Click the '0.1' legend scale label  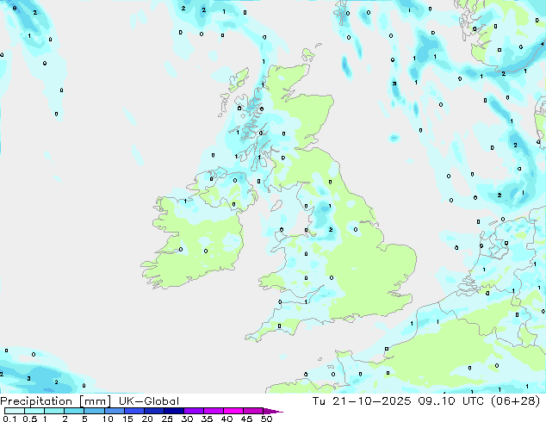[x=9, y=419]
